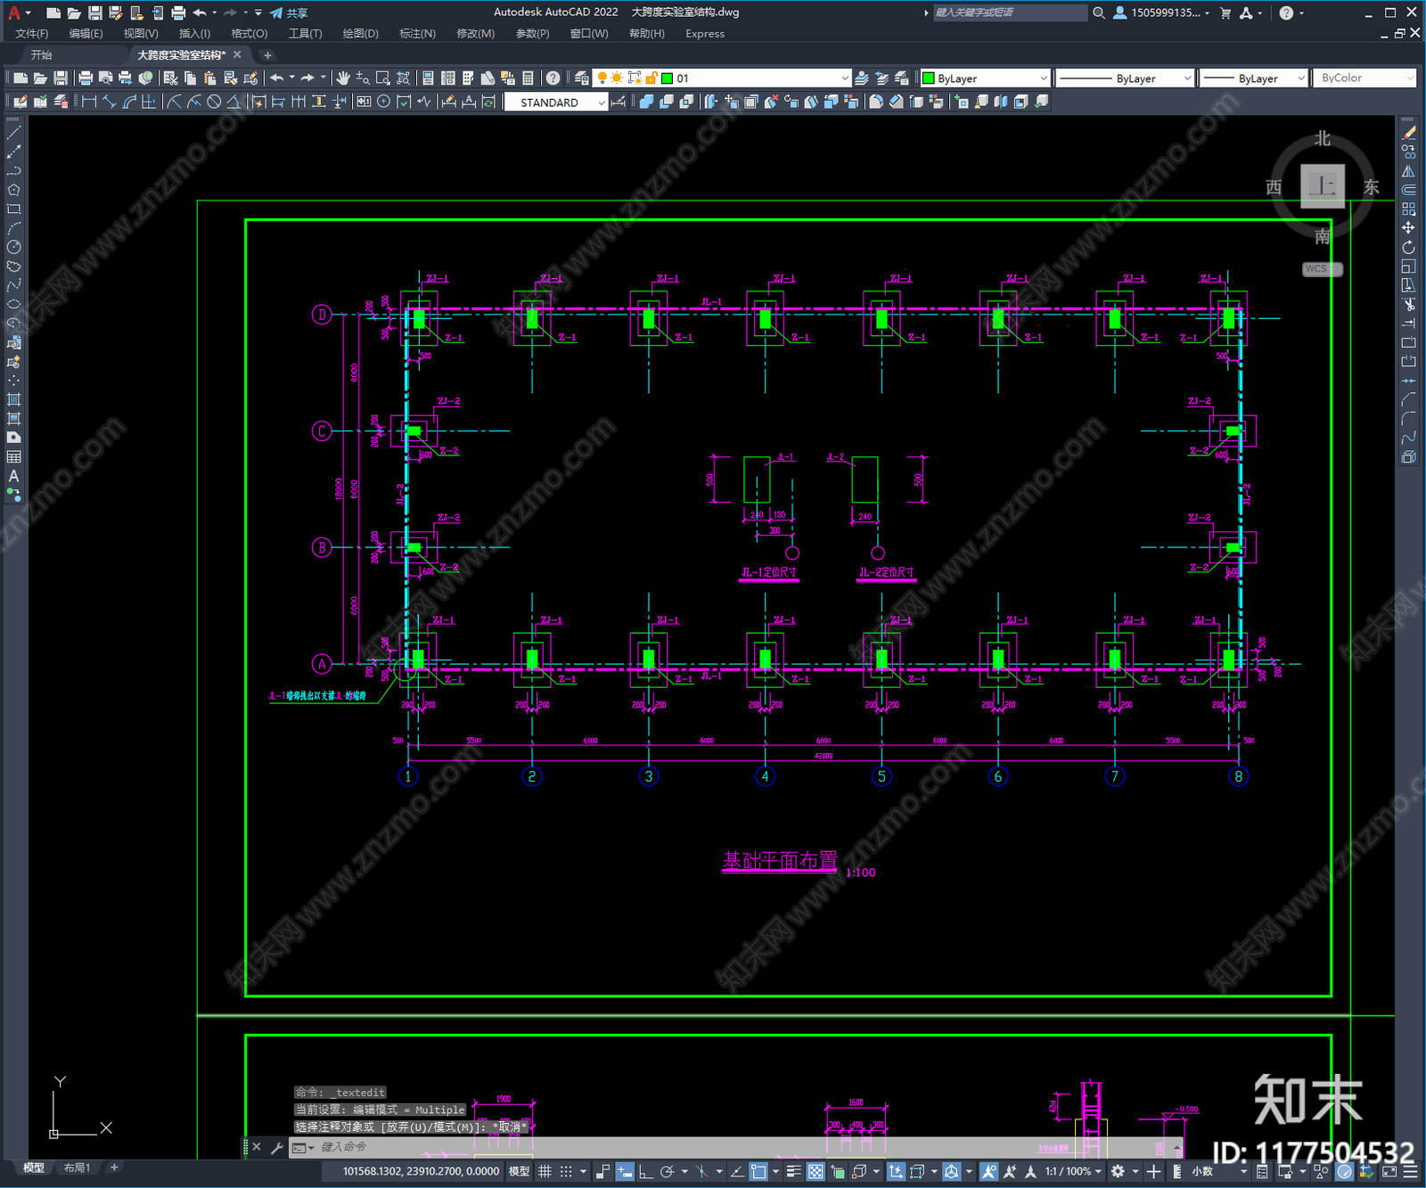Open the Help question mark in the standard toolbar
Screen dimensions: 1426x1188
(553, 78)
